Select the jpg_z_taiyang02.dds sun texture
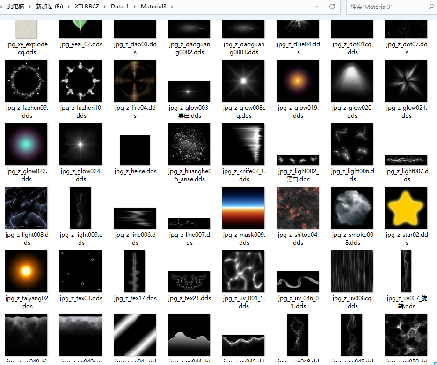Viewport: 437px width, 365px height. click(26, 271)
